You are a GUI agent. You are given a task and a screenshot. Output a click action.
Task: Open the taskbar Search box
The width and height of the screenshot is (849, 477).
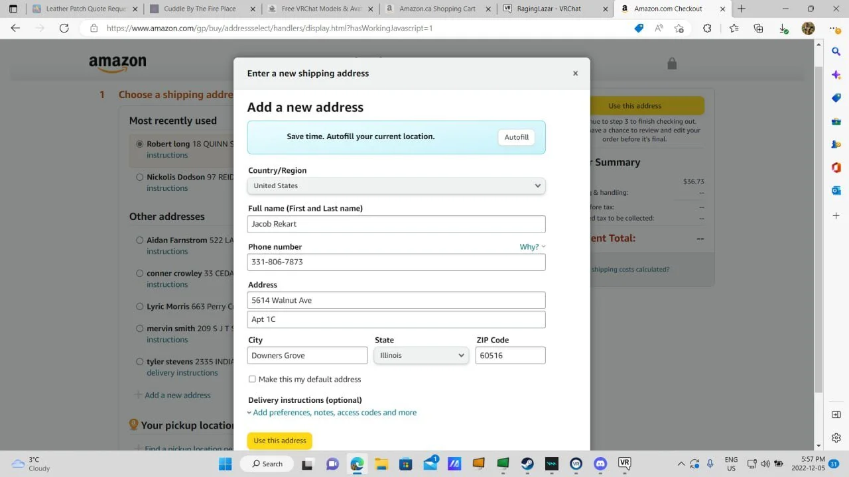click(267, 463)
